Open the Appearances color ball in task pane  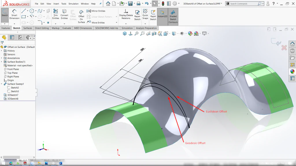(293, 71)
